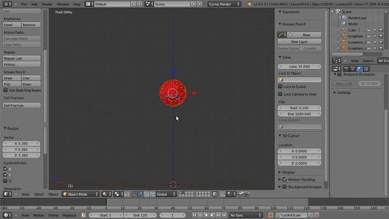
Task: Open the viewport shading mode selector
Action: pos(106,194)
